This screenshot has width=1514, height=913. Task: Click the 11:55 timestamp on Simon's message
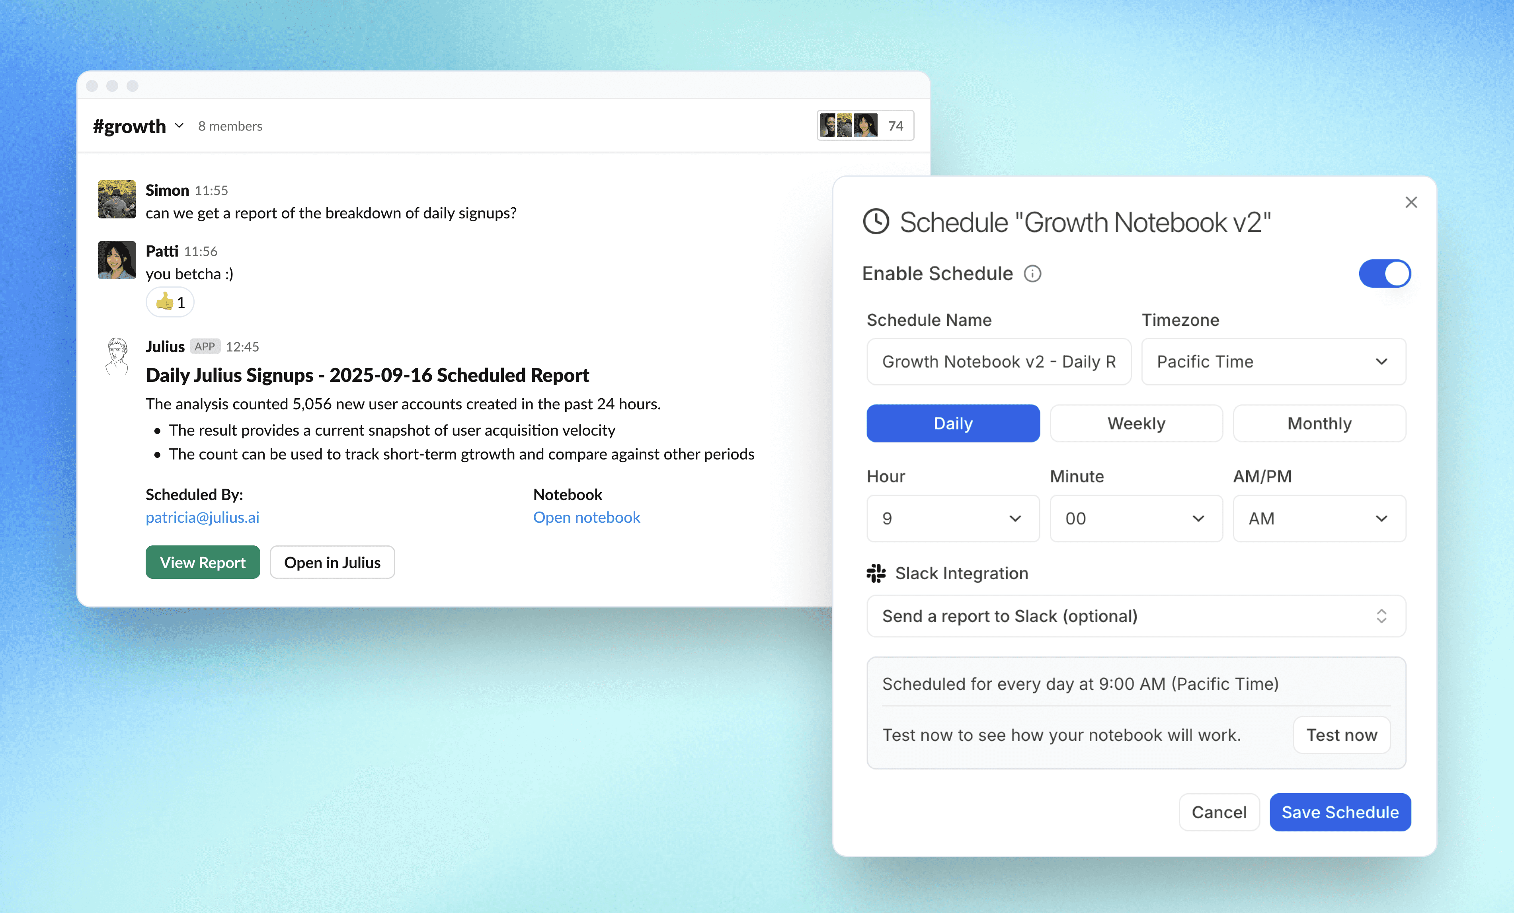pos(211,191)
